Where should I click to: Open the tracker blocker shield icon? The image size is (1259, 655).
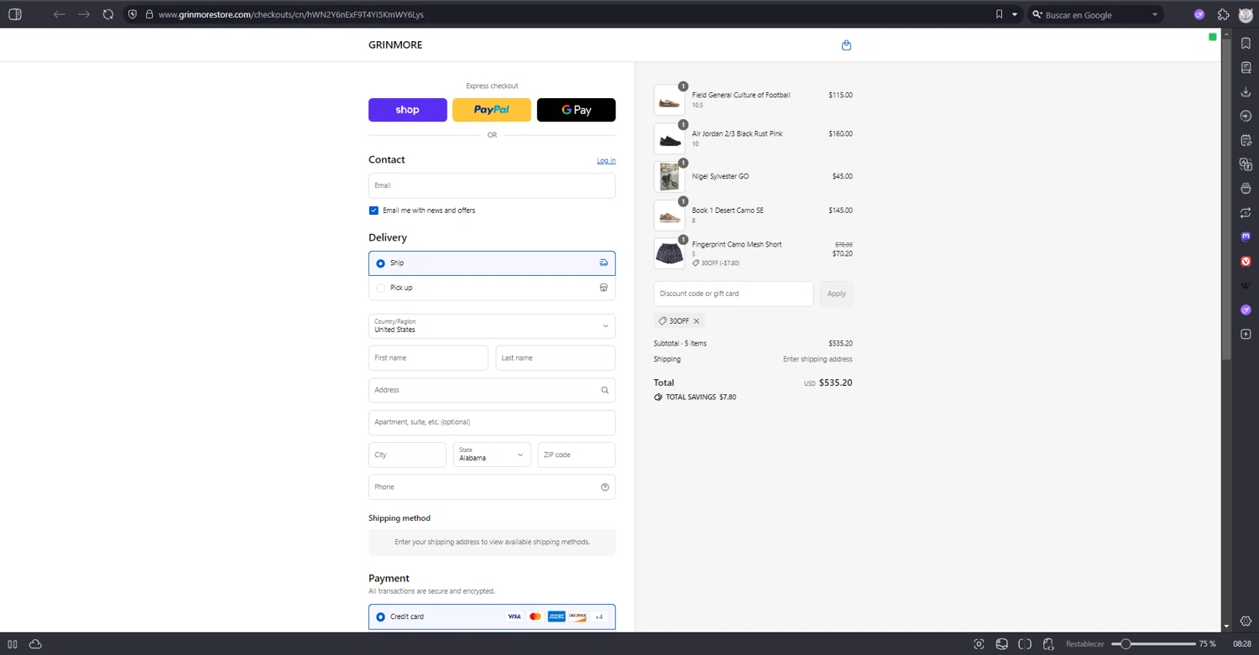coord(133,14)
